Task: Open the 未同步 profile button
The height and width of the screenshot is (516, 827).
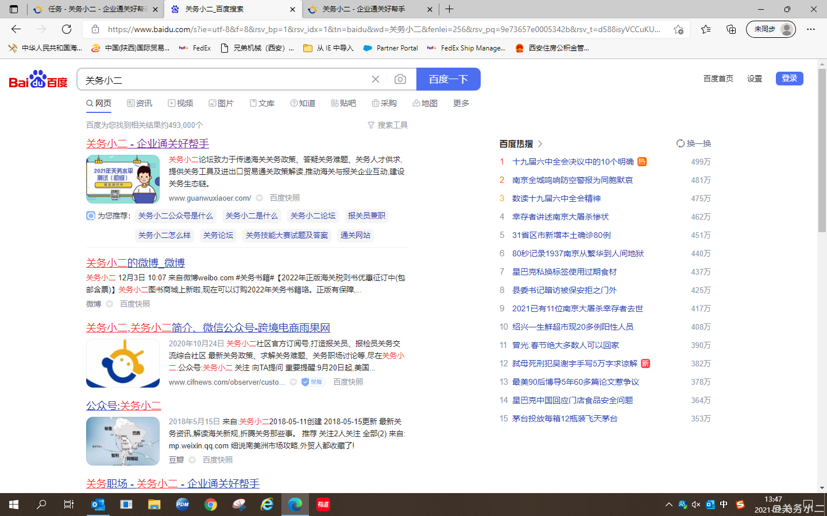Action: click(771, 29)
